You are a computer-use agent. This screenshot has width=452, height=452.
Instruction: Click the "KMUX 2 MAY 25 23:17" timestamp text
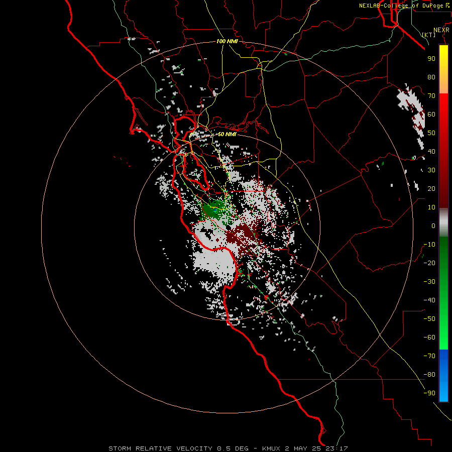tap(305, 448)
